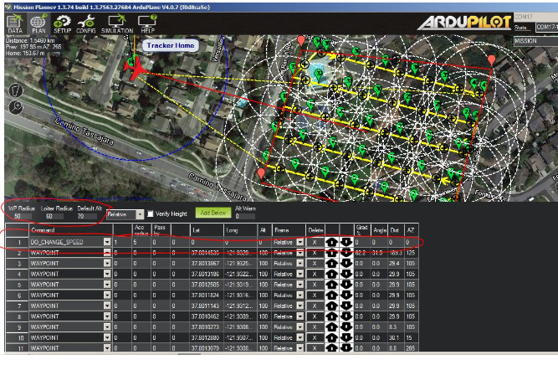Move waypoint row 10 down
The width and height of the screenshot is (558, 370).
346,337
